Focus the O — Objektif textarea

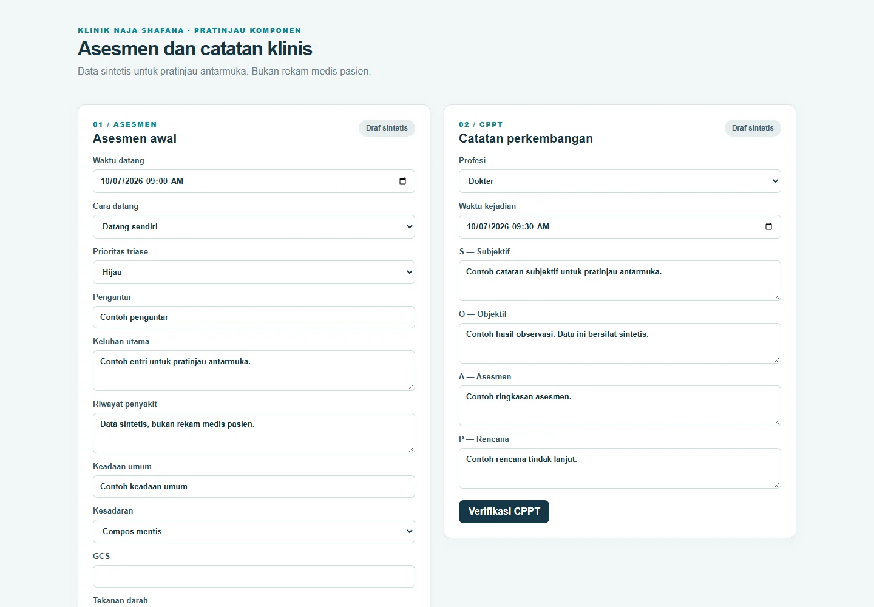[x=620, y=343]
